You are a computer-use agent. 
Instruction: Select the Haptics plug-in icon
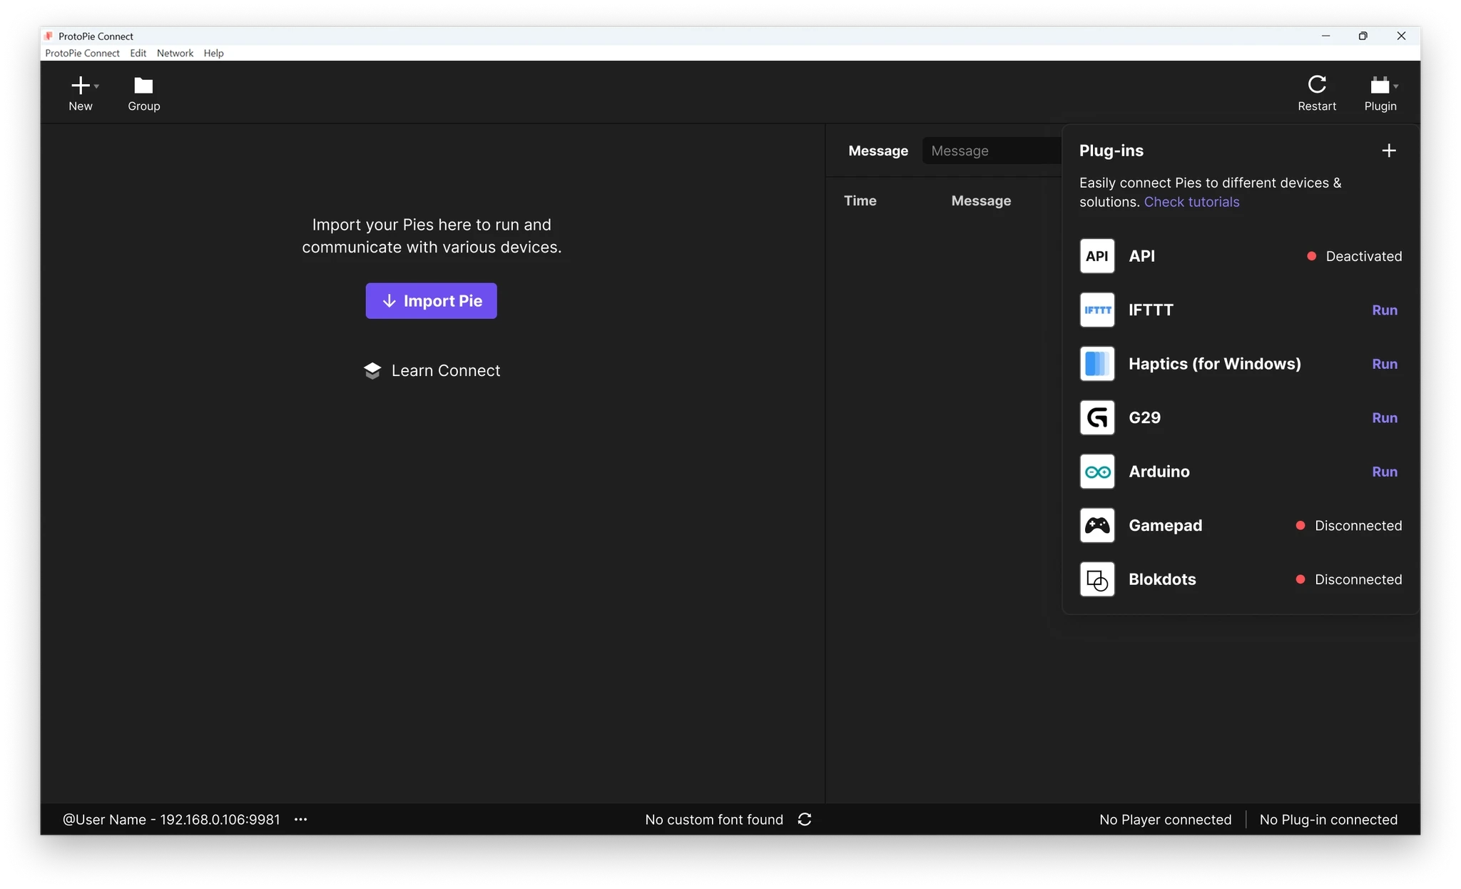[1097, 364]
